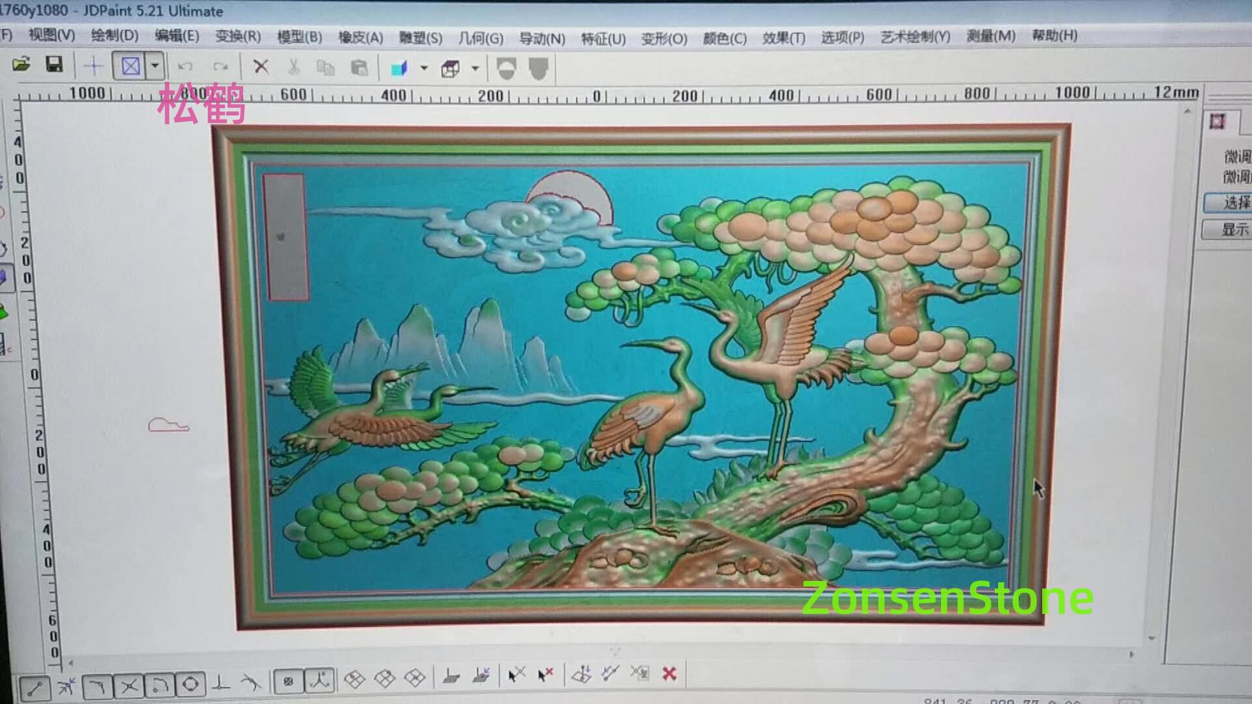Image resolution: width=1252 pixels, height=704 pixels.
Task: Click the Save floppy disk icon
Action: click(54, 65)
